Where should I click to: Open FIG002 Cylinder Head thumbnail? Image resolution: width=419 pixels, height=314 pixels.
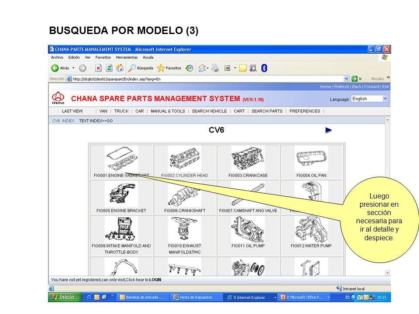[185, 159]
